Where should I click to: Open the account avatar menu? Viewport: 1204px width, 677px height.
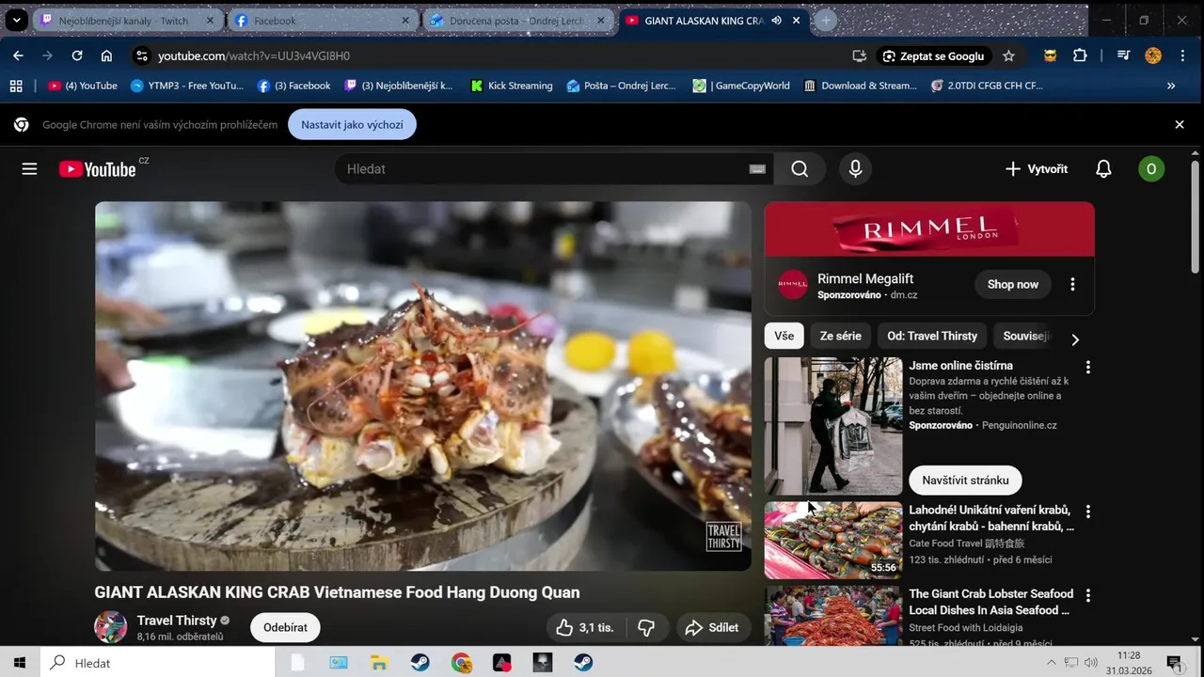(x=1151, y=169)
